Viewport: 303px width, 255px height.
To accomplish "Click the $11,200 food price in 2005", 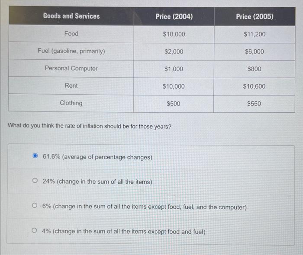I will 255,34.
